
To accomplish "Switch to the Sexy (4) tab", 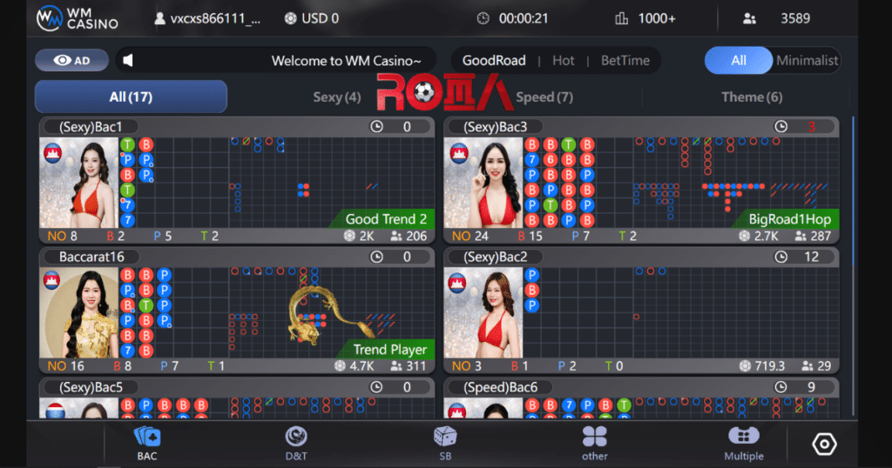I will [x=336, y=97].
